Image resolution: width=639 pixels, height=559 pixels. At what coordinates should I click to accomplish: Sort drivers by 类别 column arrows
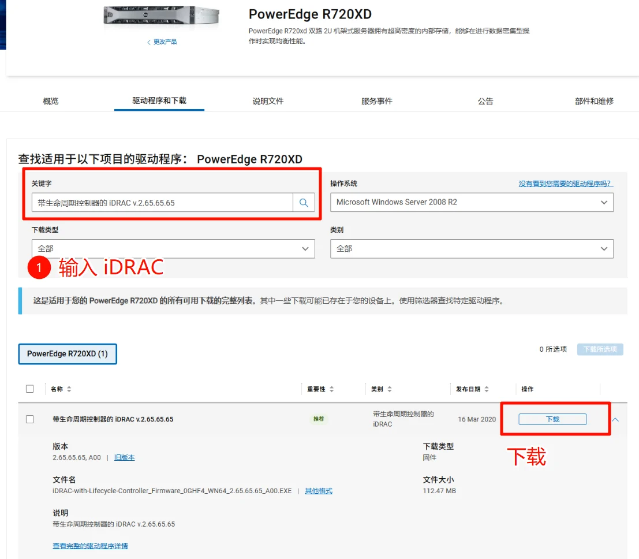[x=389, y=389]
